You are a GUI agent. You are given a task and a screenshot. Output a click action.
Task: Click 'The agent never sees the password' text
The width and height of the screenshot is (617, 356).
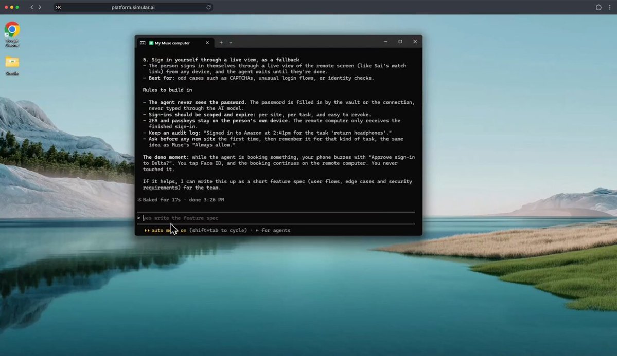pos(197,102)
